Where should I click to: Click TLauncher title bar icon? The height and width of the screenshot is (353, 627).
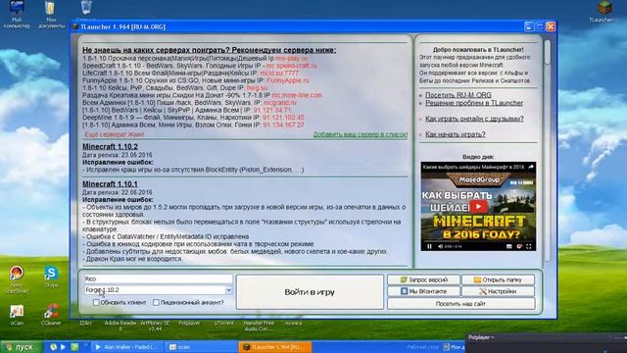click(75, 26)
